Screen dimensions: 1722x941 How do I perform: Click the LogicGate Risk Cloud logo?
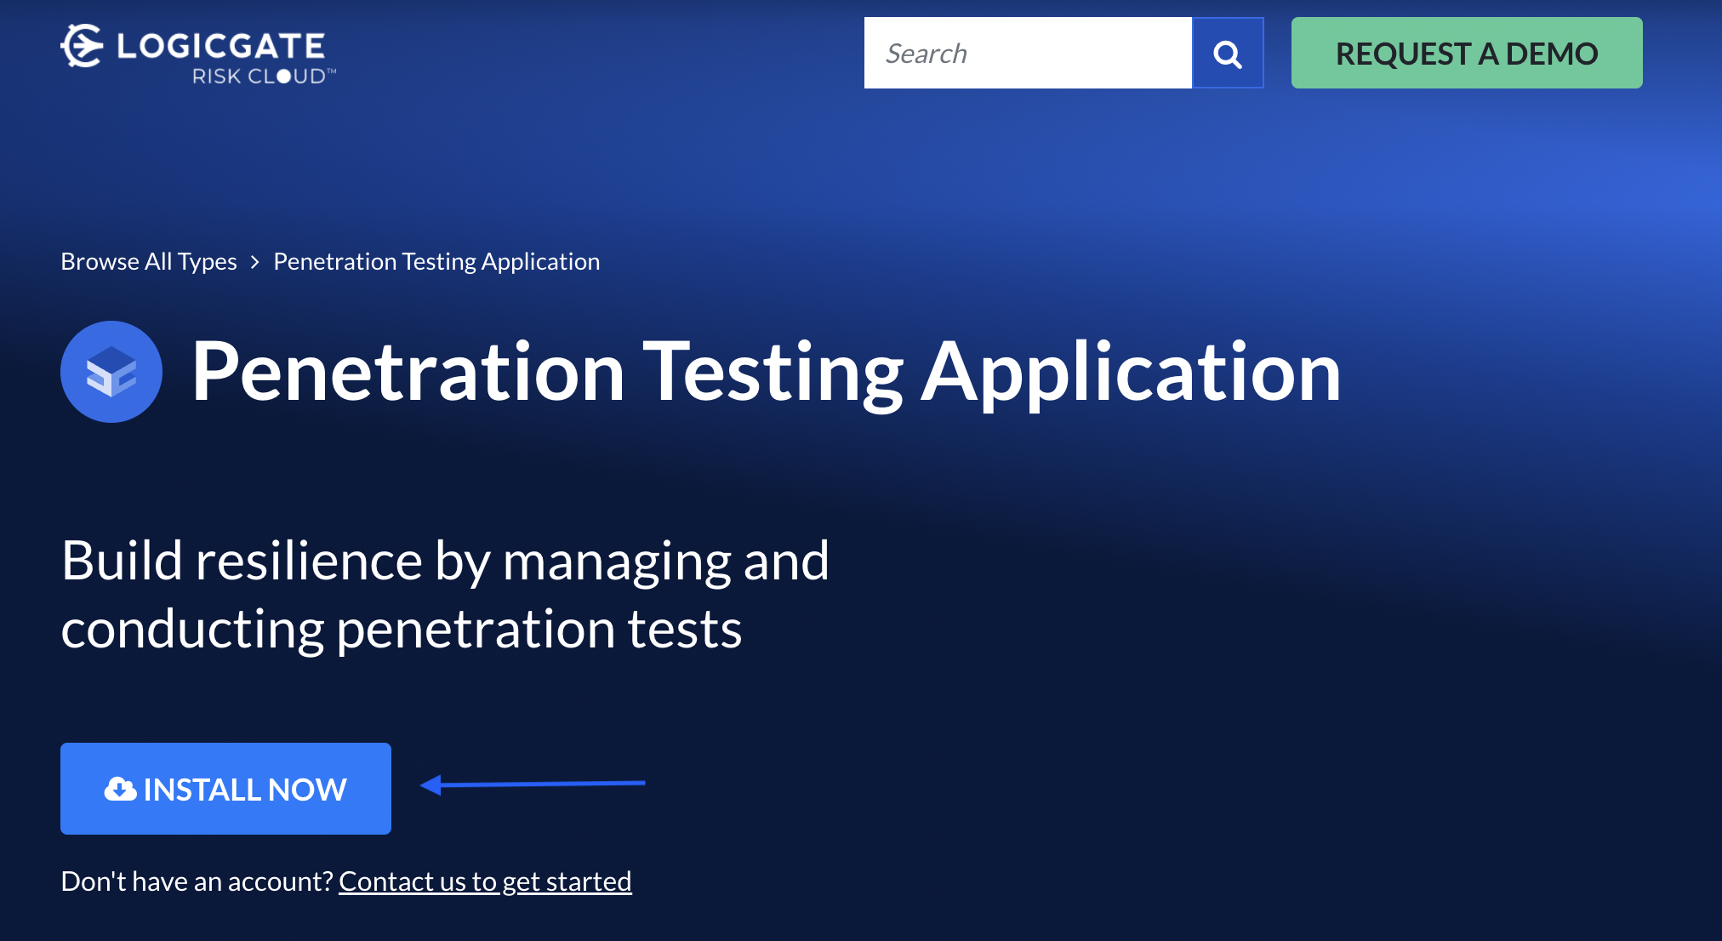point(198,54)
